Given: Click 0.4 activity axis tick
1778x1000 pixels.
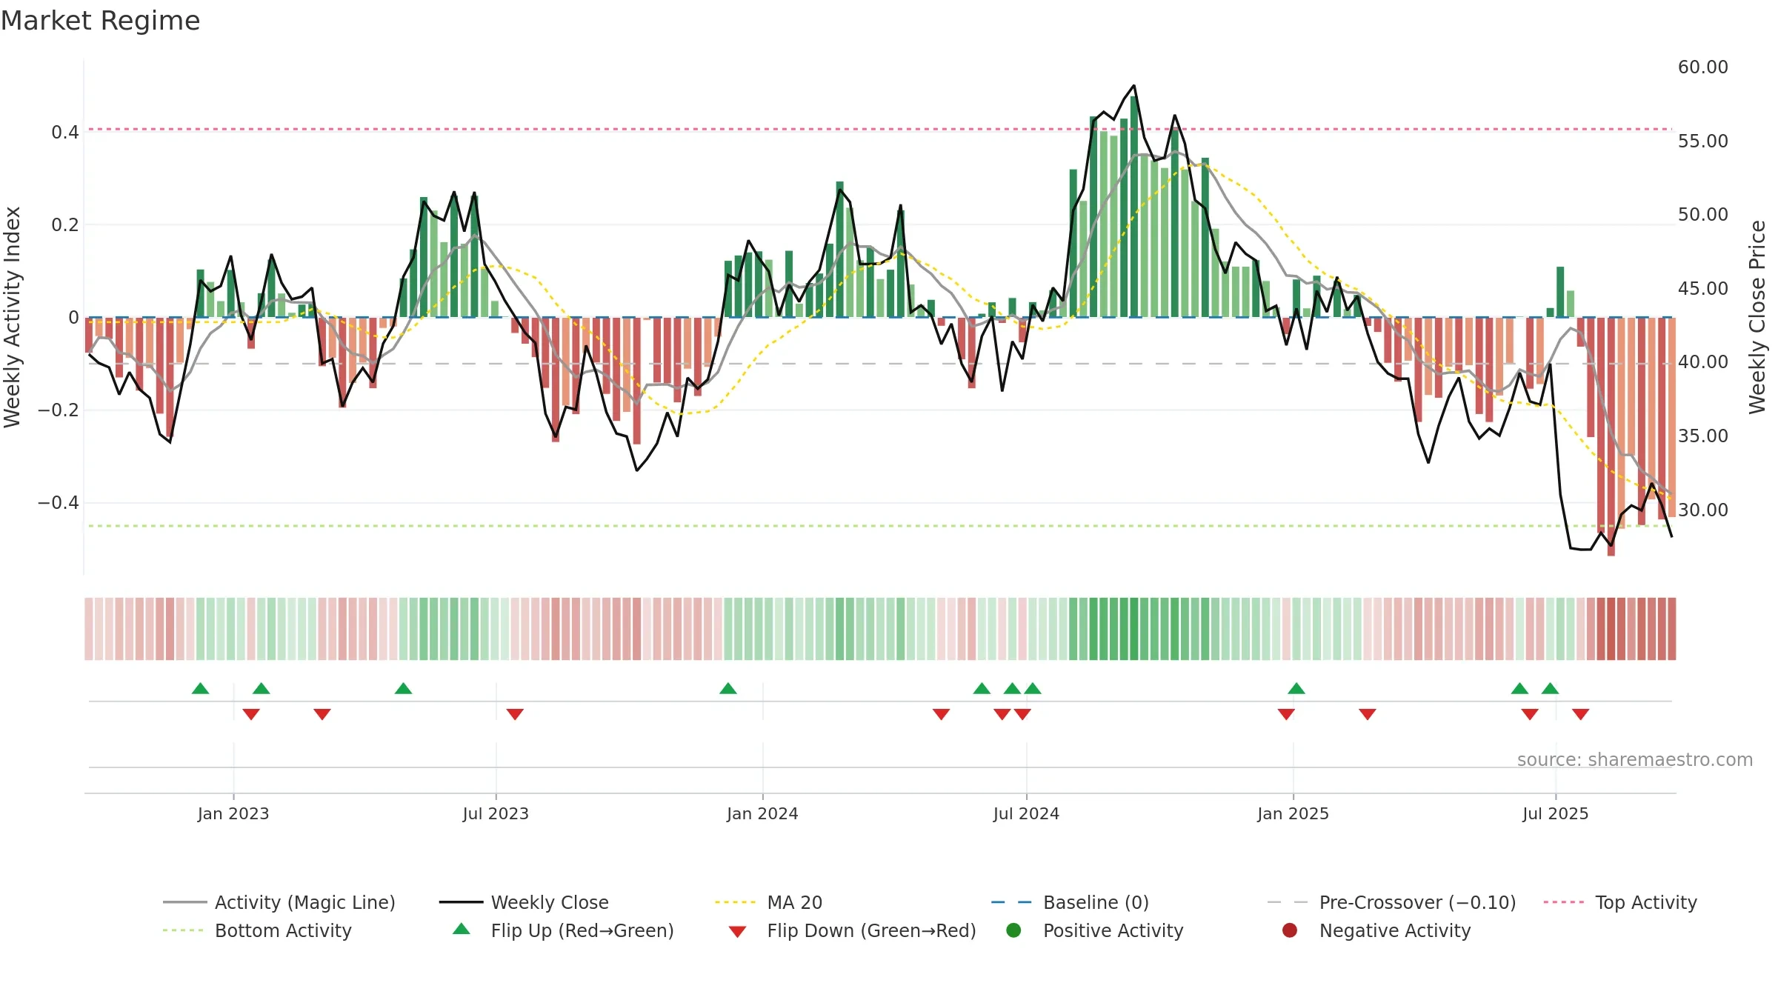Looking at the screenshot, I should pyautogui.click(x=64, y=133).
